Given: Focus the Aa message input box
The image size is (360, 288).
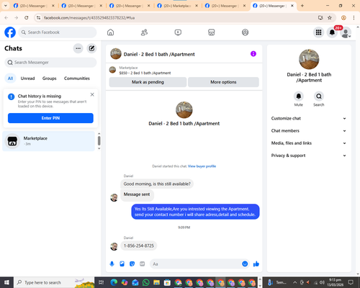Looking at the screenshot, I should coord(196,264).
